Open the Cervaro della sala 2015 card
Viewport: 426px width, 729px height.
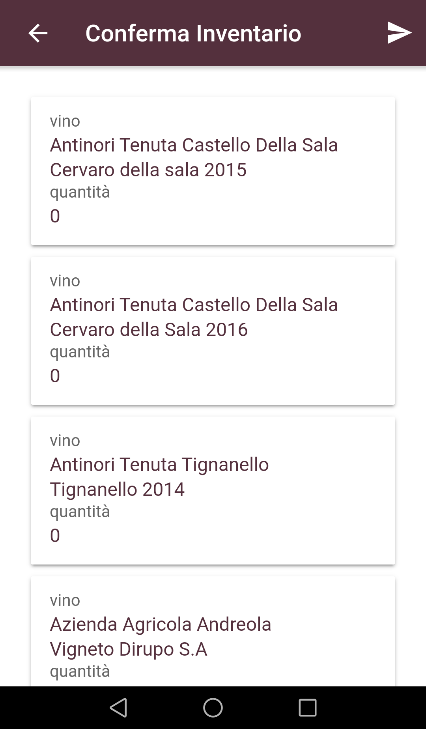coord(213,171)
